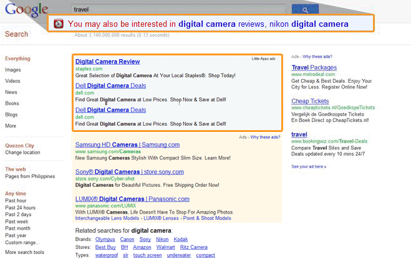411x259 pixels.
Task: Open touch screen type related search
Action: 148,255
